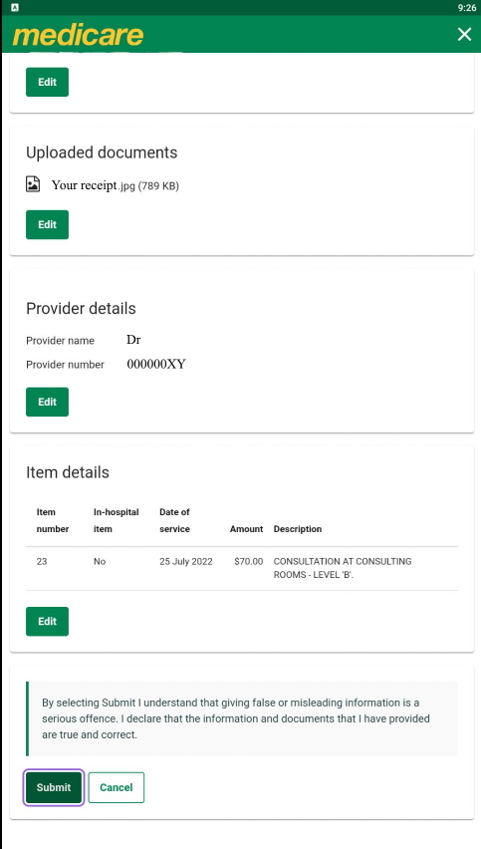Click the topmost Edit button

pos(47,82)
